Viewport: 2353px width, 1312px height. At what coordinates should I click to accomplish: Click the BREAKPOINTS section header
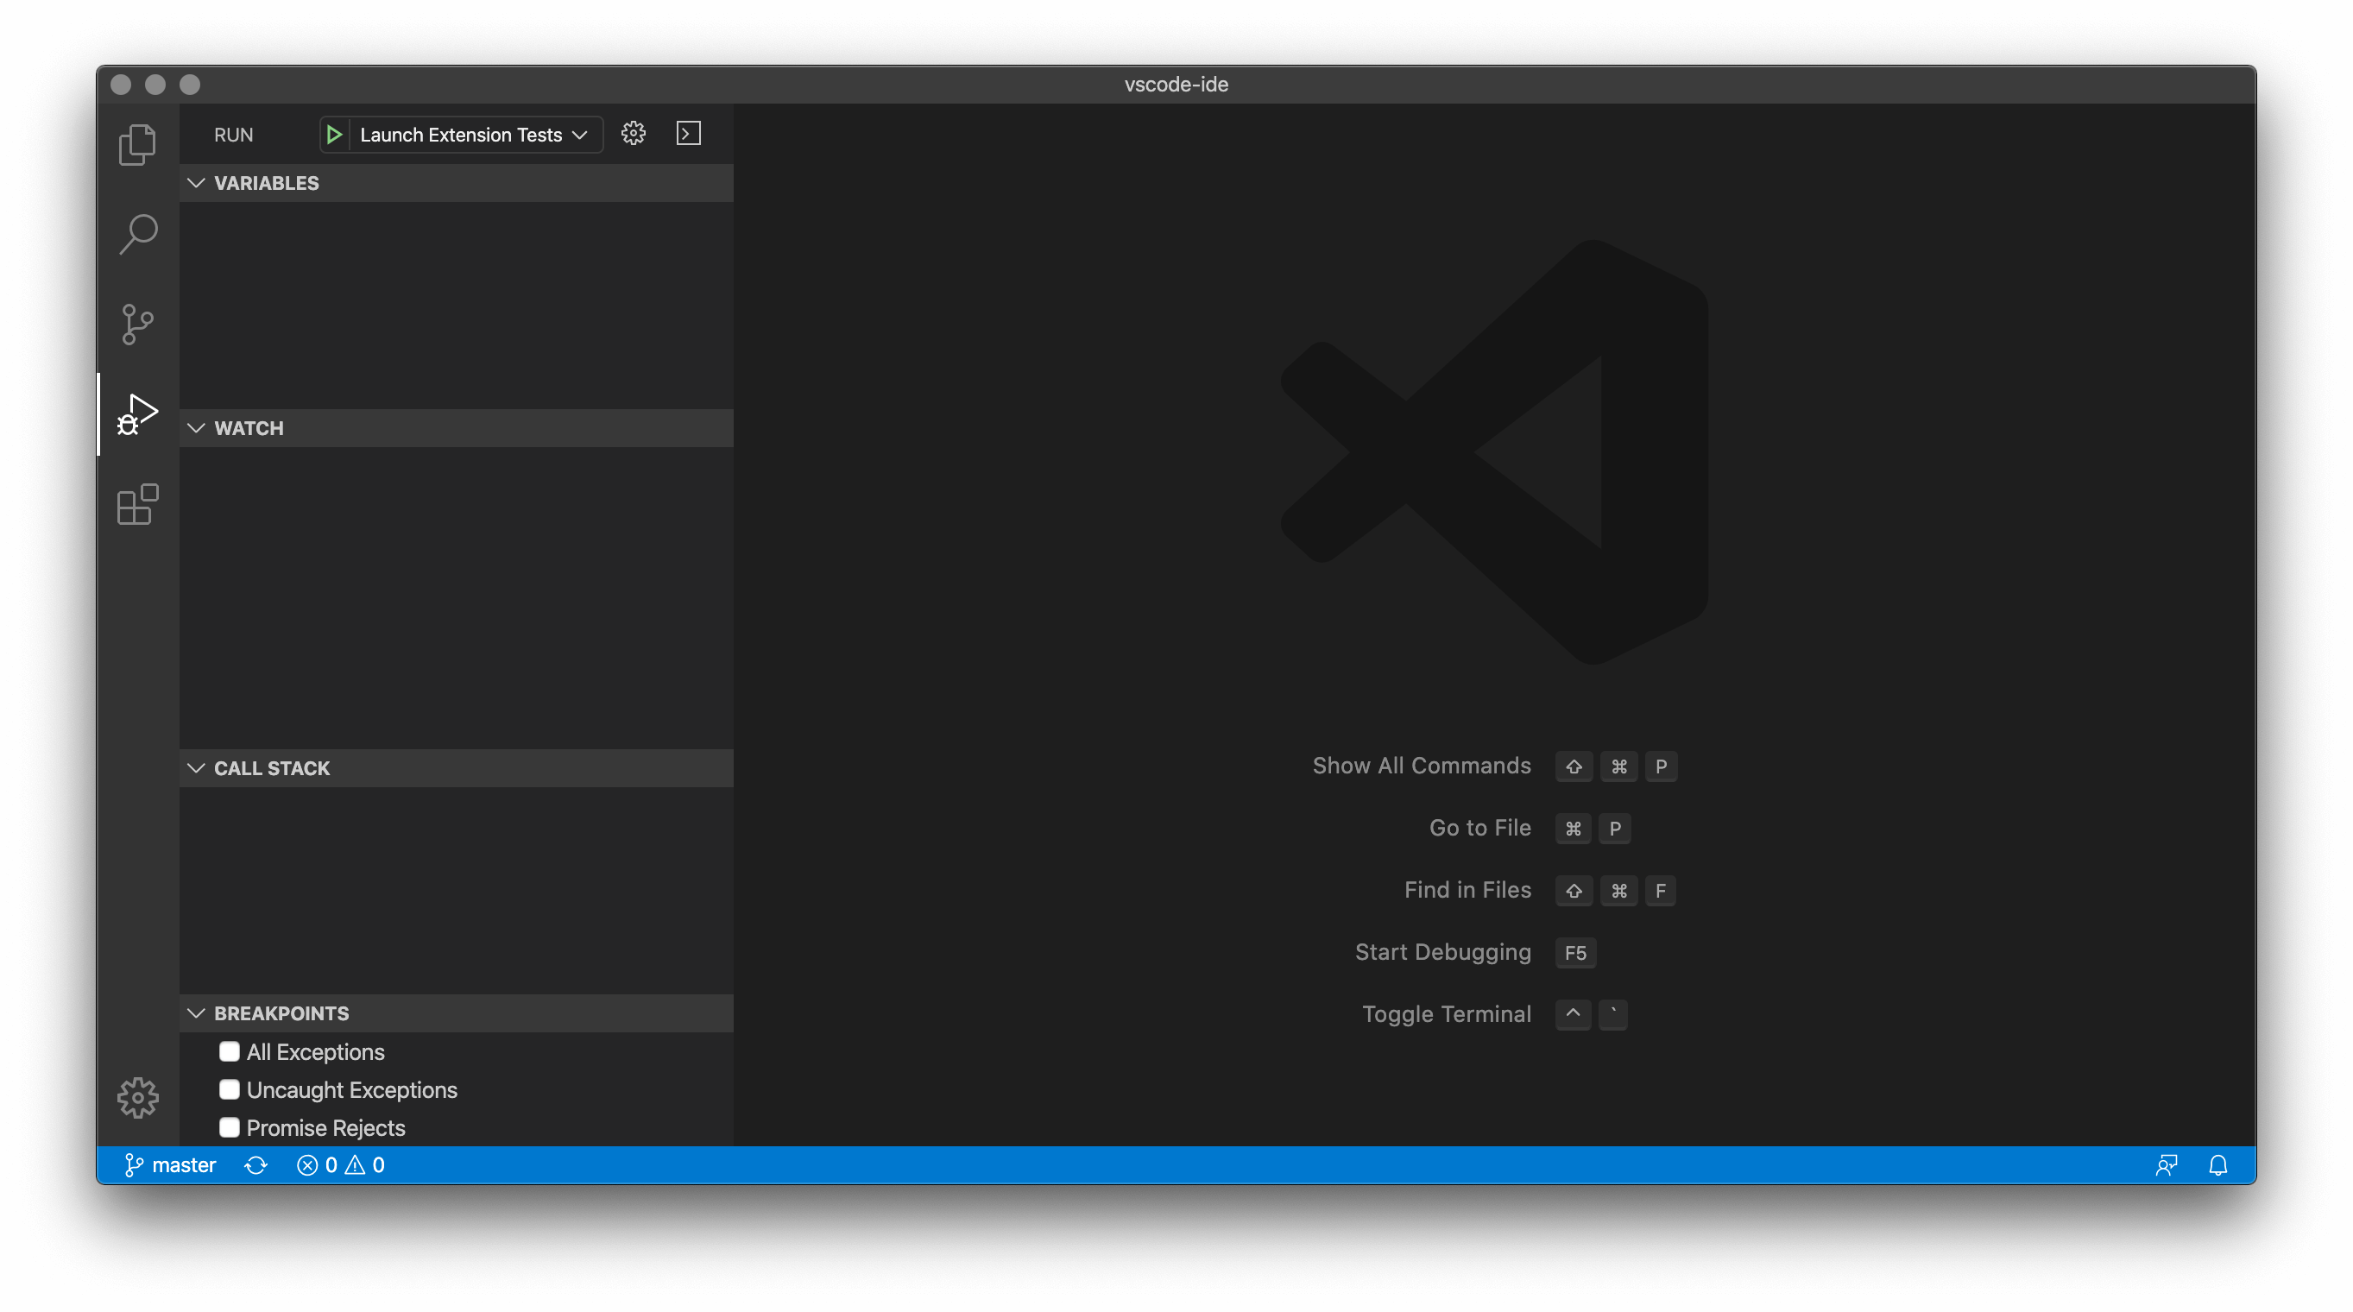[281, 1013]
